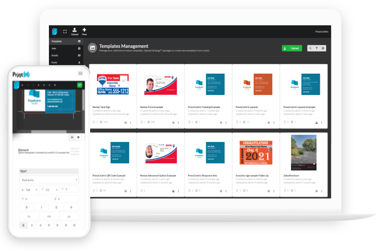
Task: Click green checkmark button on phone editor
Action: [x=80, y=85]
